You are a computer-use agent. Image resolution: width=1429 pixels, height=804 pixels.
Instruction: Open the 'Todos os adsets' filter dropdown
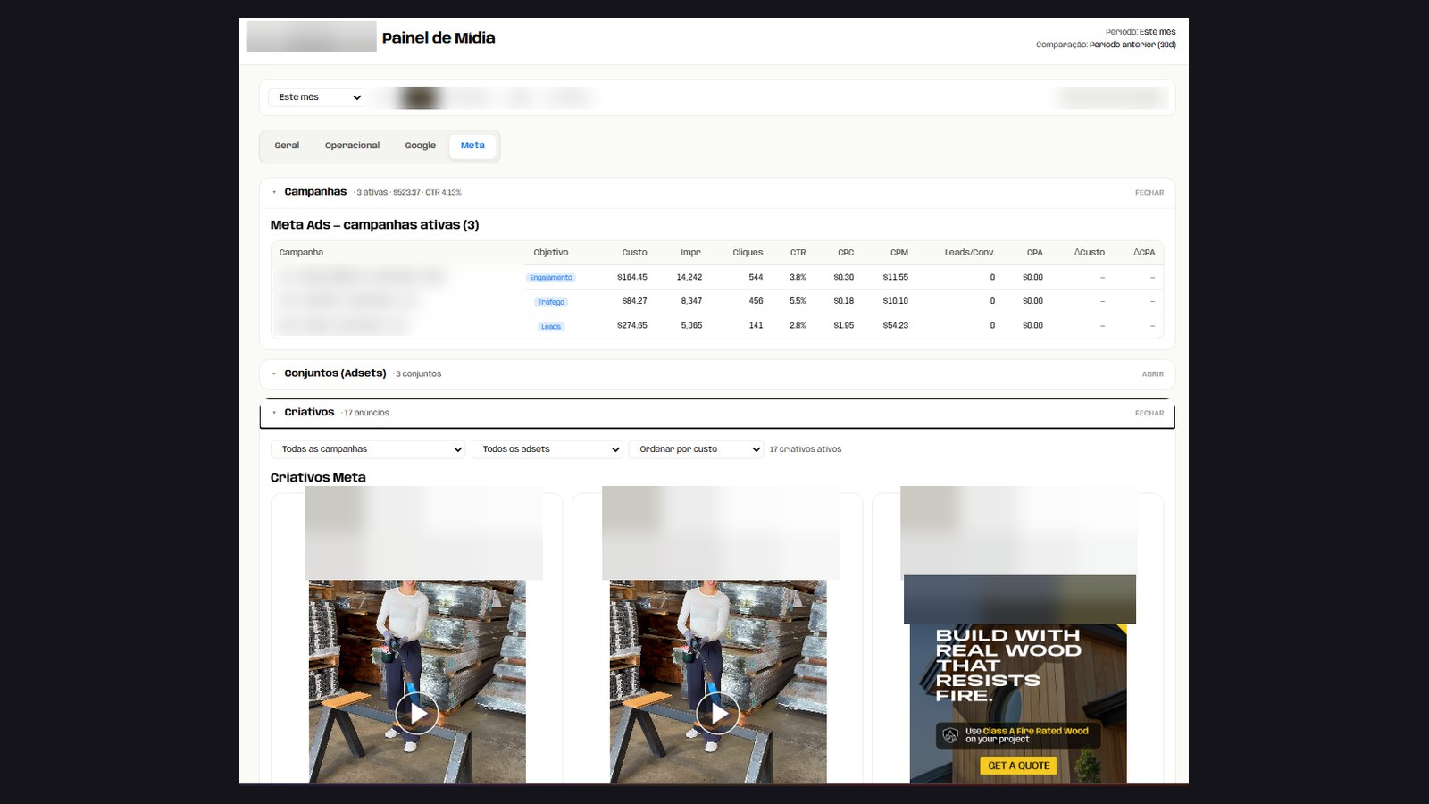coord(547,449)
